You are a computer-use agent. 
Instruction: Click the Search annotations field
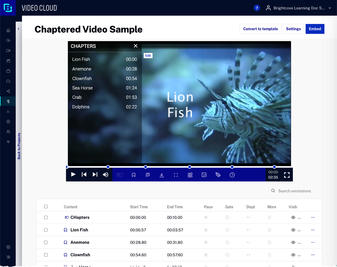tap(294, 191)
